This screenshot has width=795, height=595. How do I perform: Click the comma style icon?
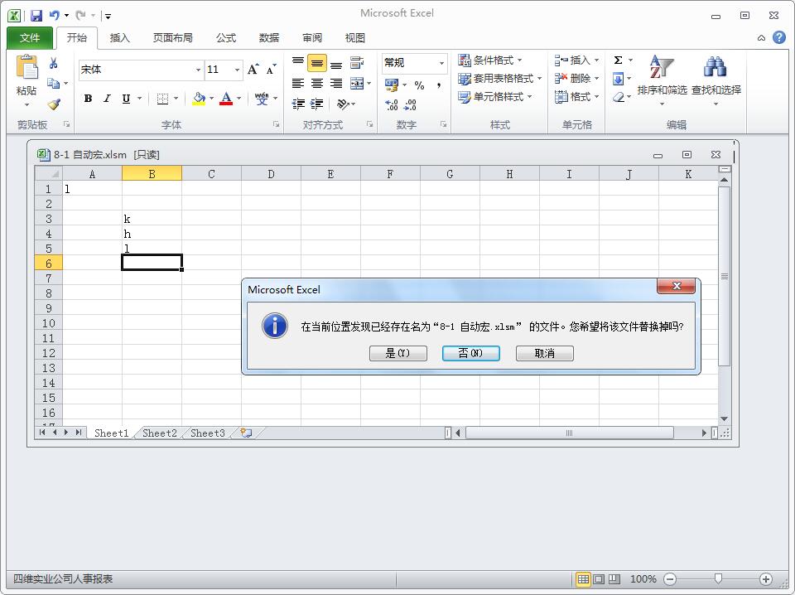pyautogui.click(x=439, y=85)
